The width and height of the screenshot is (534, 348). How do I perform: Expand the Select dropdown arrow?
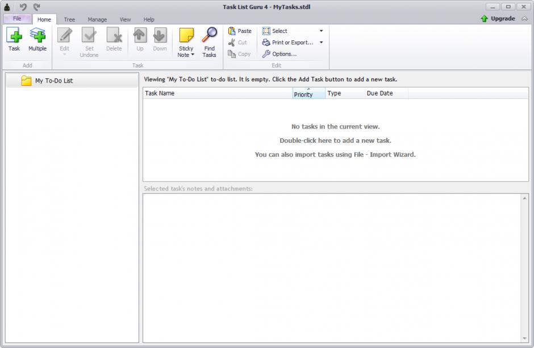[x=321, y=31]
